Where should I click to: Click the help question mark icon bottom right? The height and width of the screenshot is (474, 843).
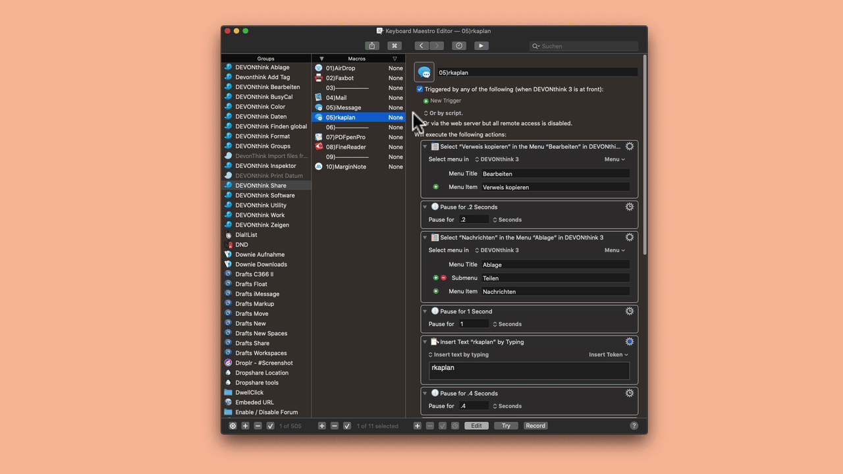[634, 425]
